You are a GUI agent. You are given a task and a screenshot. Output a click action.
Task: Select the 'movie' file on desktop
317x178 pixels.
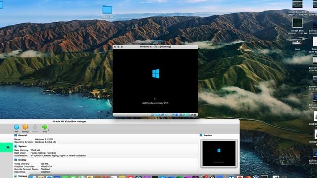[x=297, y=42]
